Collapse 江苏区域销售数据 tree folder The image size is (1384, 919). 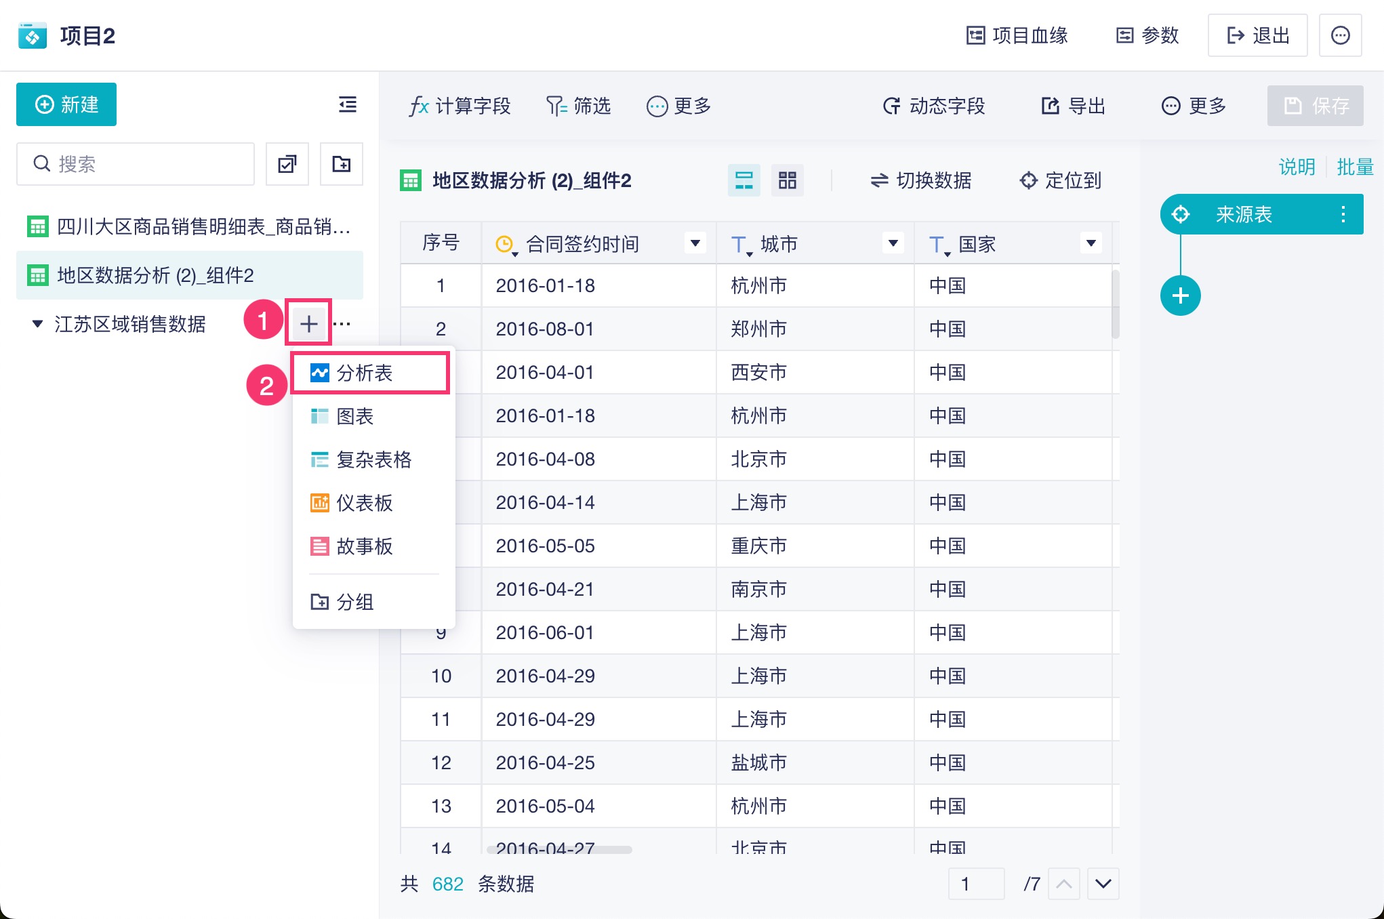38,324
